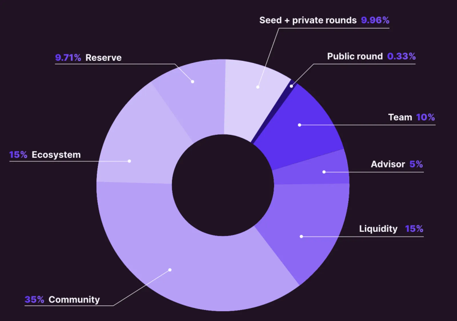This screenshot has height=321, width=457.
Task: Click the 'Advisor' label text
Action: pyautogui.click(x=388, y=164)
